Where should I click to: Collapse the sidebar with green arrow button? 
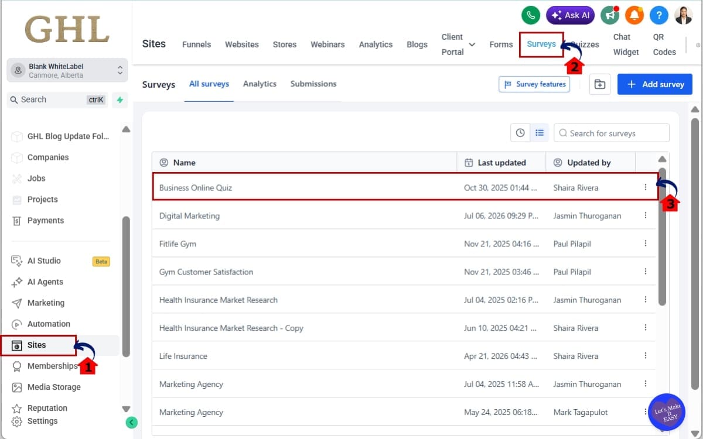coord(132,422)
